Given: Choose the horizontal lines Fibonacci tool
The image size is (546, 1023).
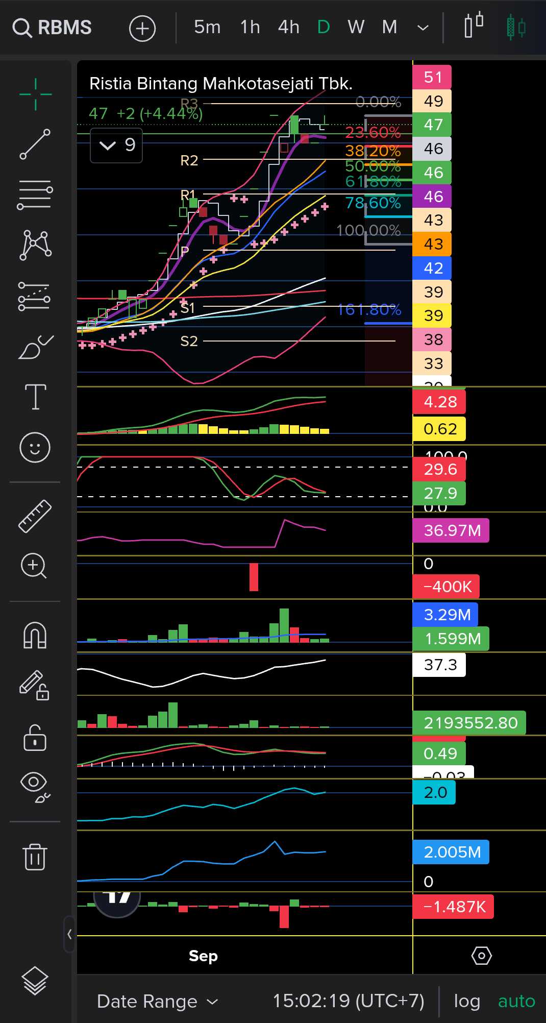Looking at the screenshot, I should coord(35,195).
